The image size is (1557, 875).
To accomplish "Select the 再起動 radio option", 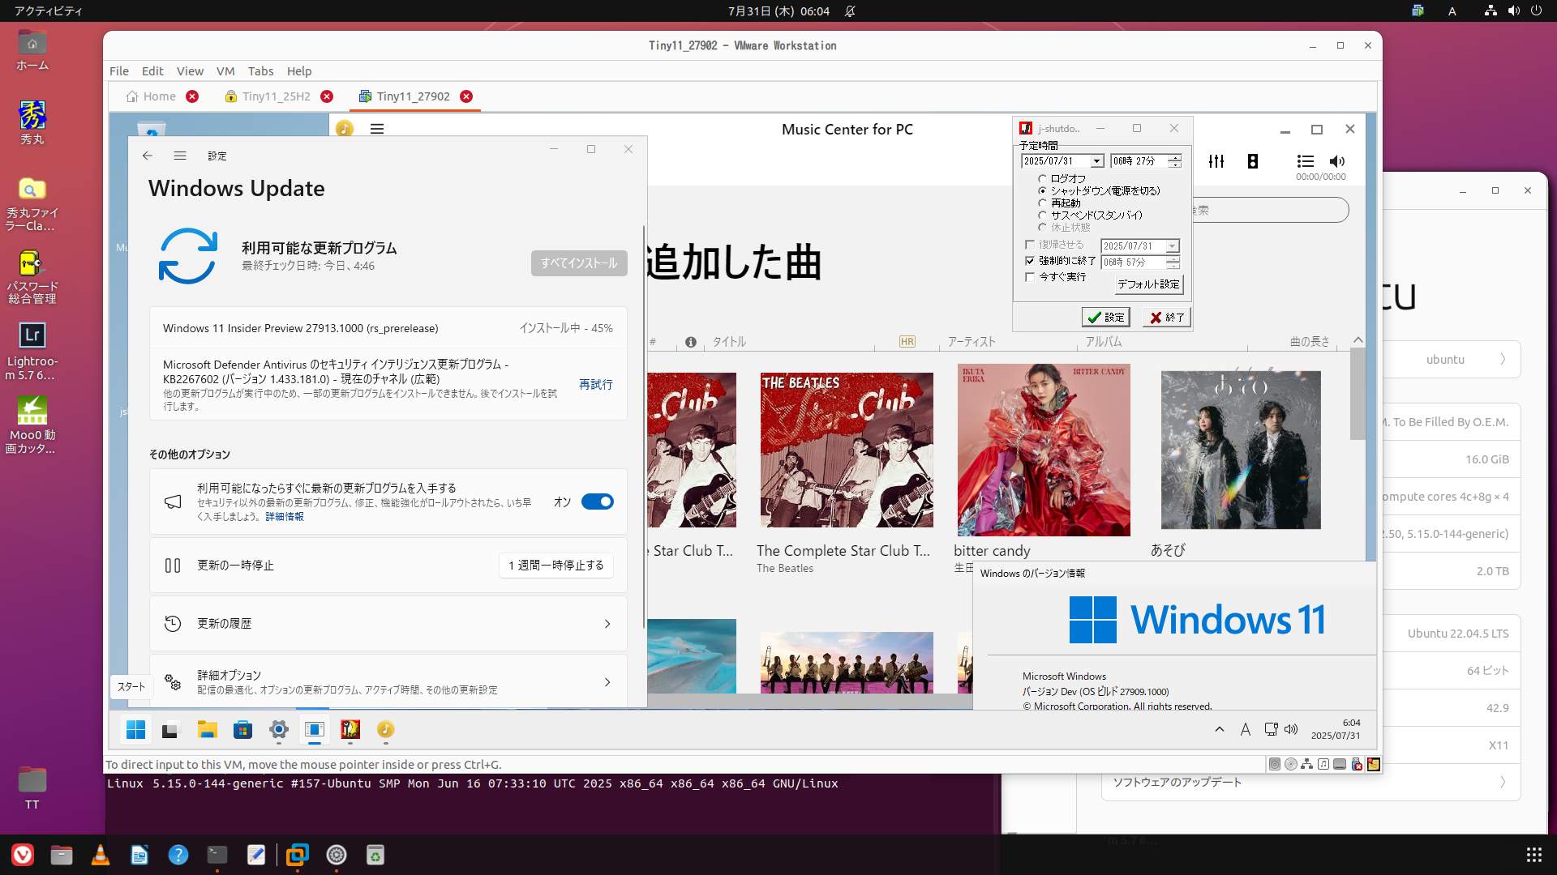I will [x=1060, y=203].
